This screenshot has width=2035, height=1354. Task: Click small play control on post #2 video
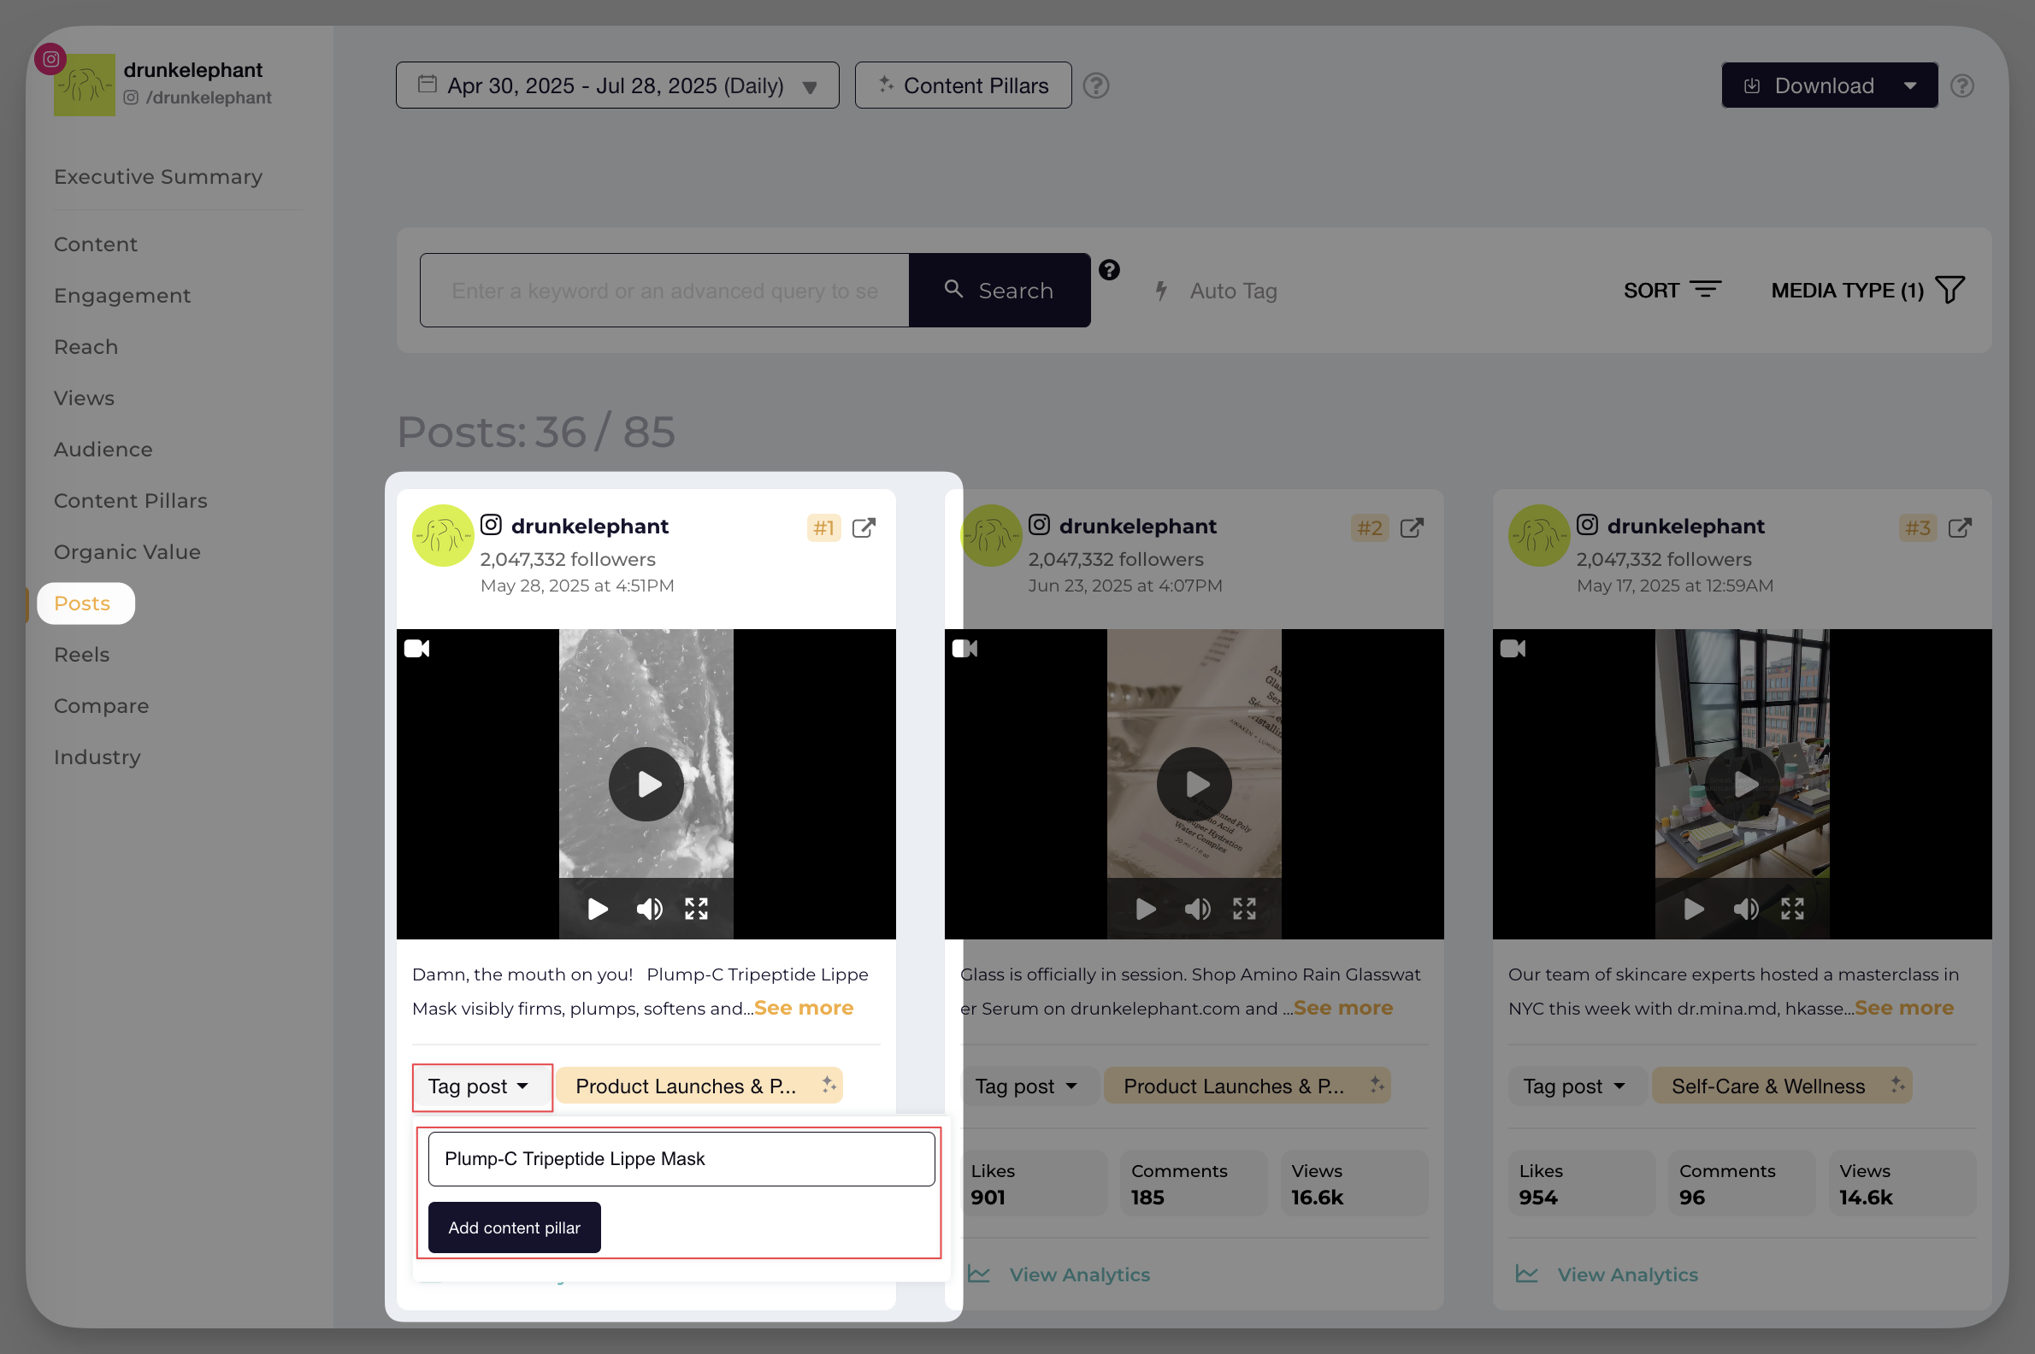[x=1146, y=909]
